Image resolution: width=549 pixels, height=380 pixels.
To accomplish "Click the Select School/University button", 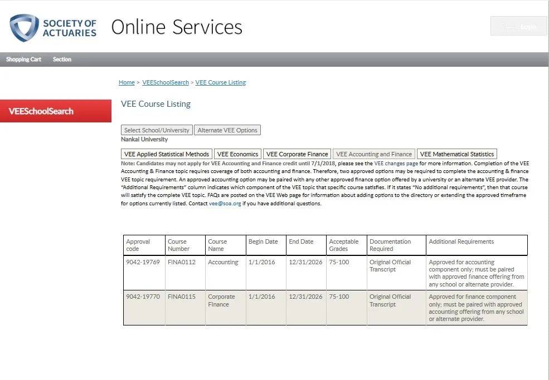I will [157, 130].
